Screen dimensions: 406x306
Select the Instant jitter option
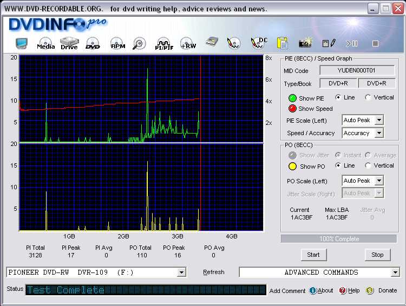[x=338, y=155]
